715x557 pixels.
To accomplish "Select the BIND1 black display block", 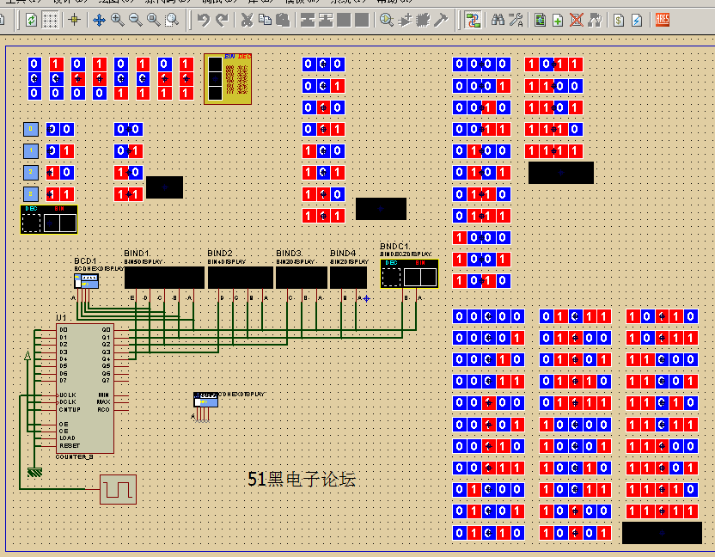I will [x=164, y=278].
